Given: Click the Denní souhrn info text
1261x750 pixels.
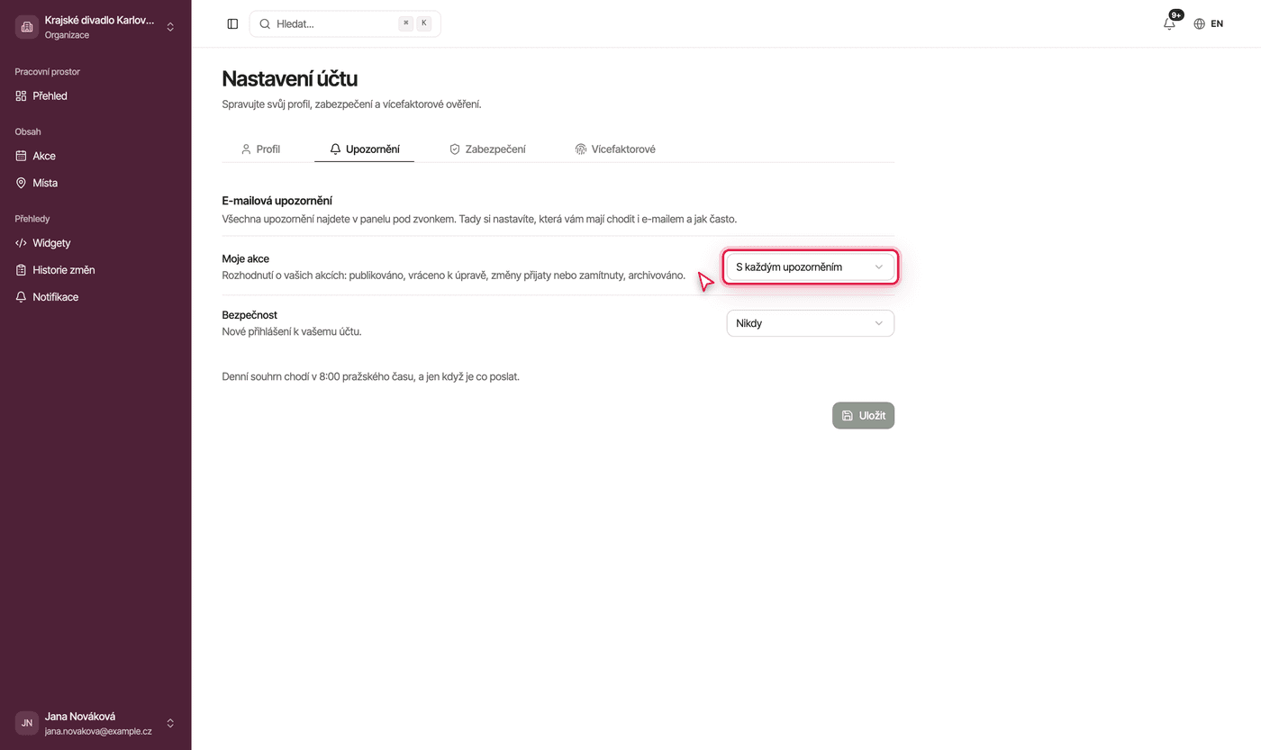Looking at the screenshot, I should pyautogui.click(x=371, y=376).
